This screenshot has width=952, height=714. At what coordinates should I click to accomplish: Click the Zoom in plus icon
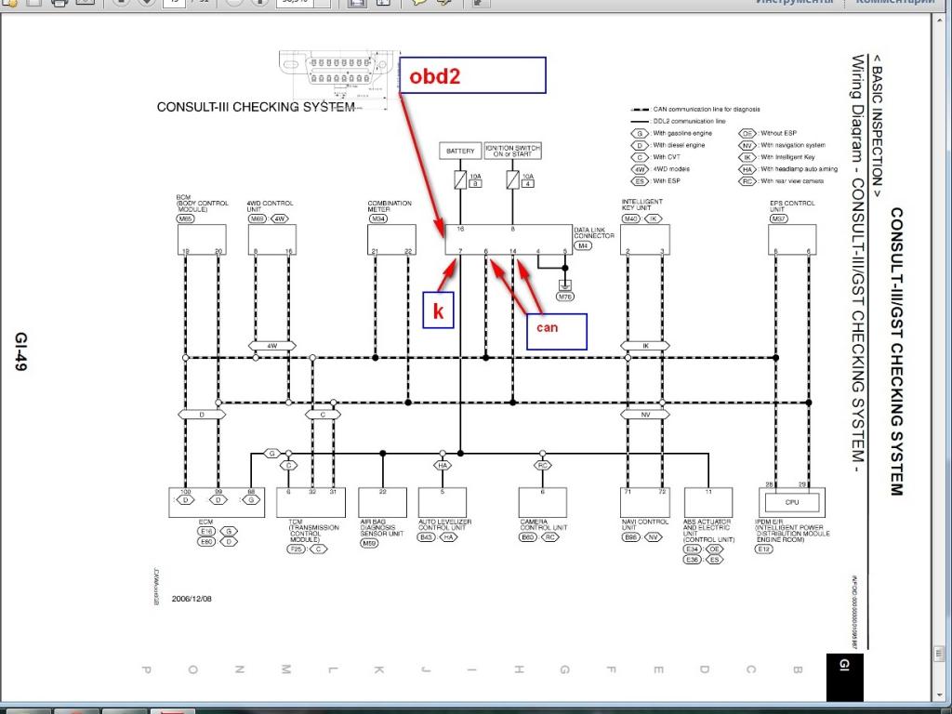[258, 3]
